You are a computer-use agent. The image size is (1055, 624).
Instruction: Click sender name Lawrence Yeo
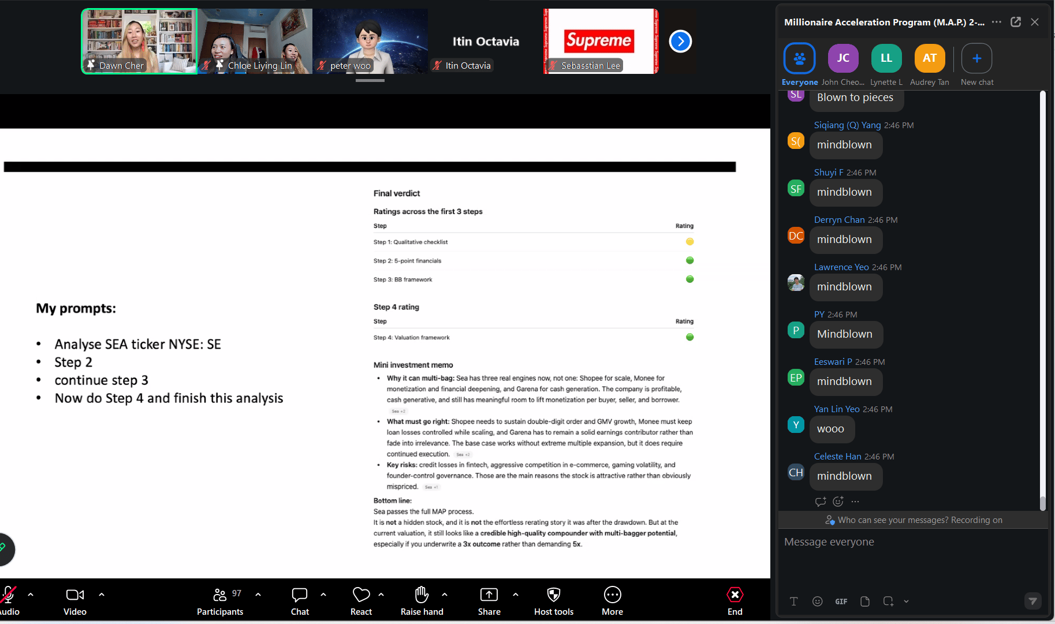(841, 267)
